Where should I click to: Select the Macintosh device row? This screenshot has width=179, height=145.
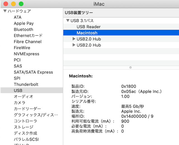(x=121, y=33)
